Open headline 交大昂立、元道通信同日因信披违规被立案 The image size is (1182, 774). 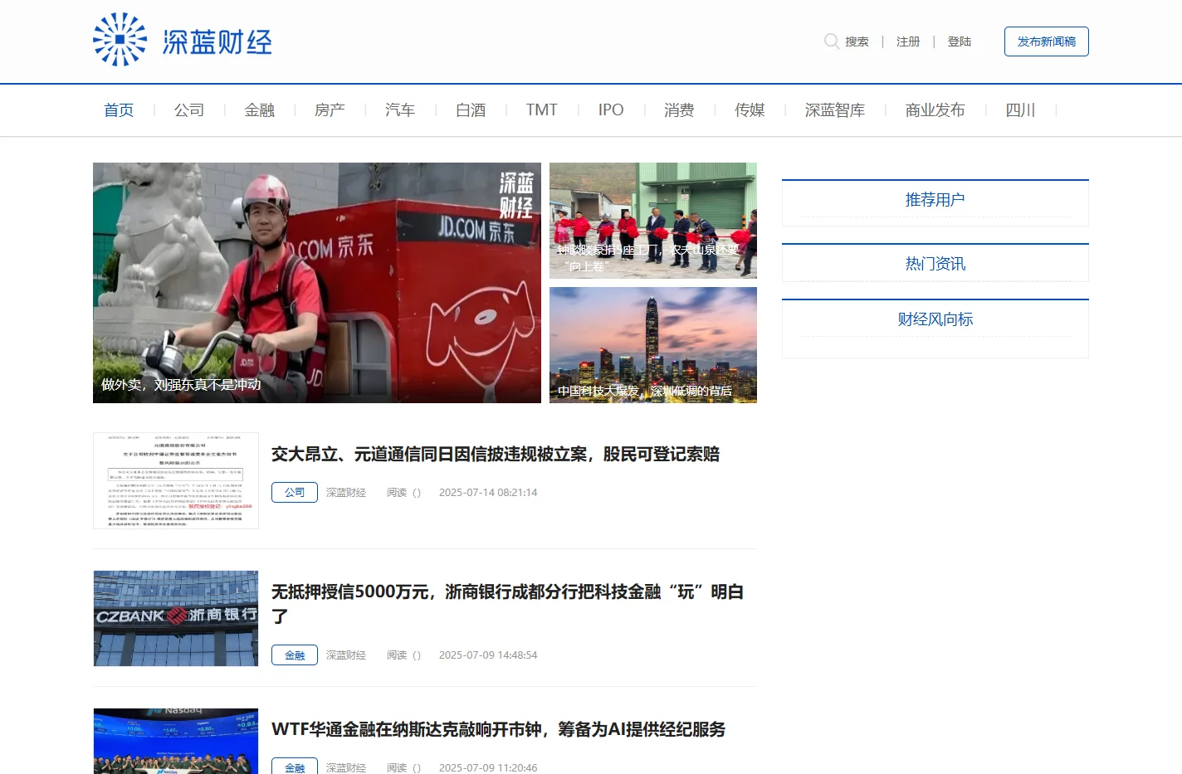[x=496, y=455]
